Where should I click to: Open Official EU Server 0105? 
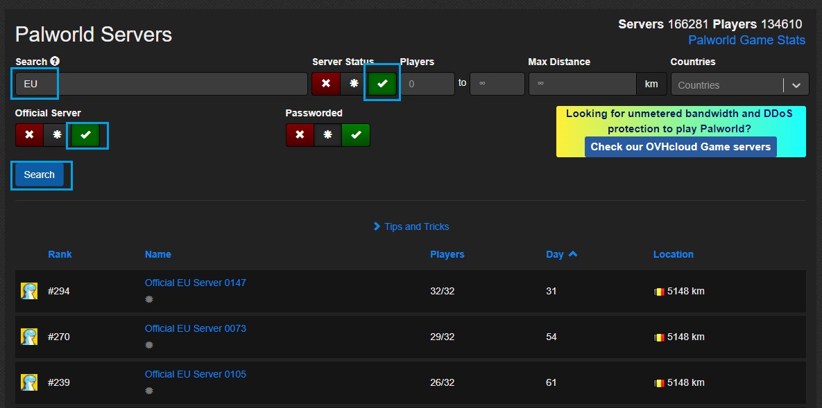click(196, 374)
